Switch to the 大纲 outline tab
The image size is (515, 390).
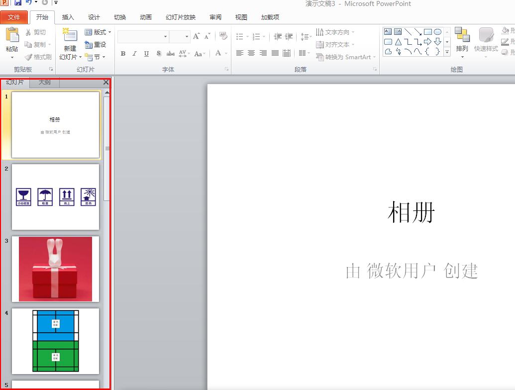point(44,82)
